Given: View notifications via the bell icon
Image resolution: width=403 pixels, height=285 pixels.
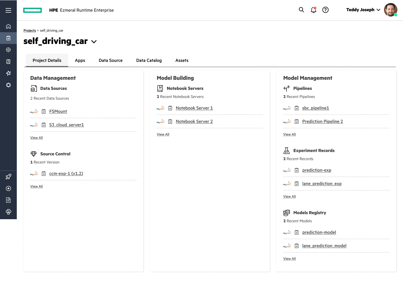Looking at the screenshot, I should click(313, 10).
